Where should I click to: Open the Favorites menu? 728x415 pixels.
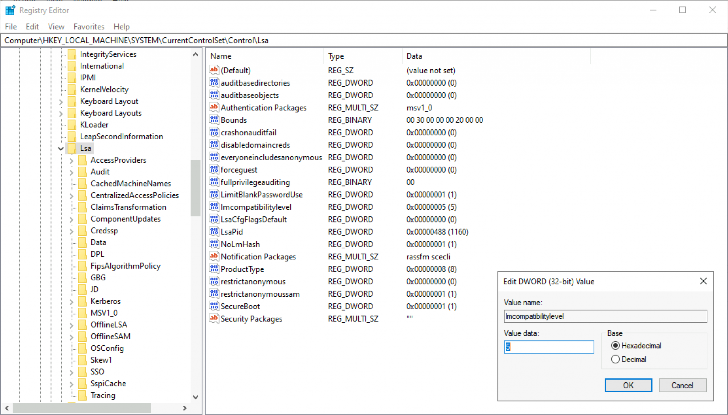(x=89, y=27)
